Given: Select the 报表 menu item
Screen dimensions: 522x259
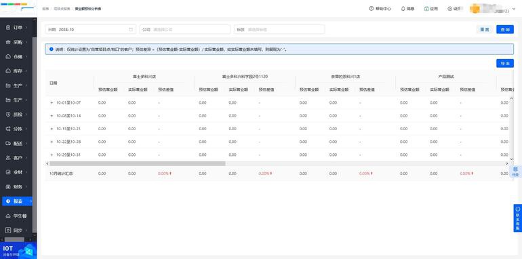Looking at the screenshot, I should click(17, 201).
